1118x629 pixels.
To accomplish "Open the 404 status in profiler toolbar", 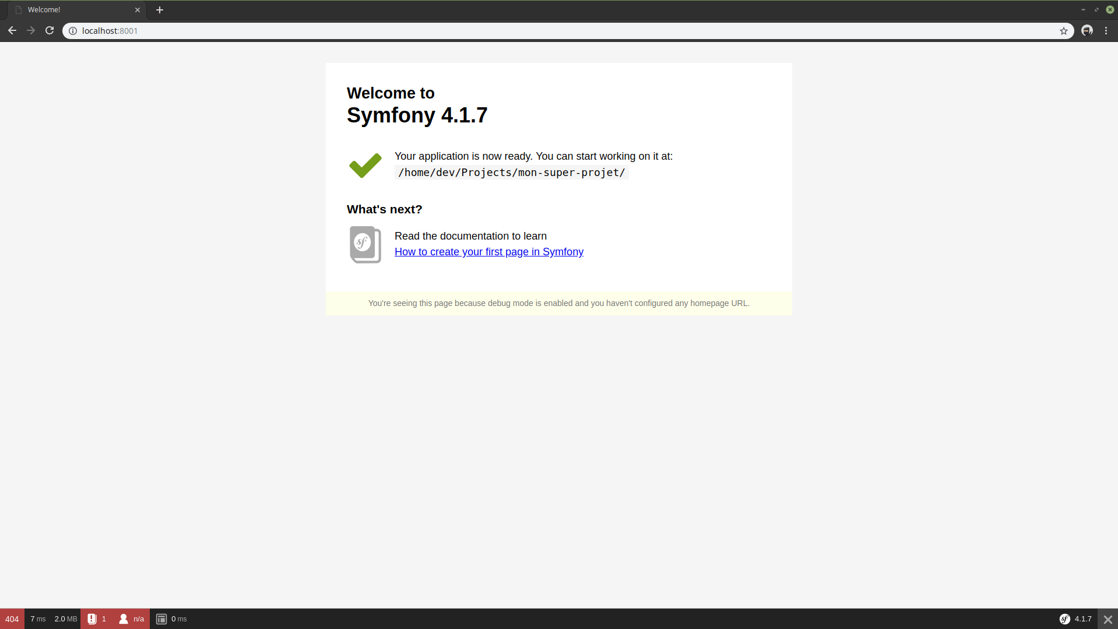I will (x=12, y=619).
